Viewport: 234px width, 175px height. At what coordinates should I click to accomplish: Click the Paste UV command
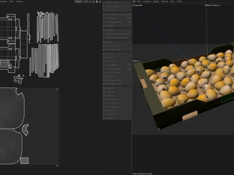(x=117, y=92)
